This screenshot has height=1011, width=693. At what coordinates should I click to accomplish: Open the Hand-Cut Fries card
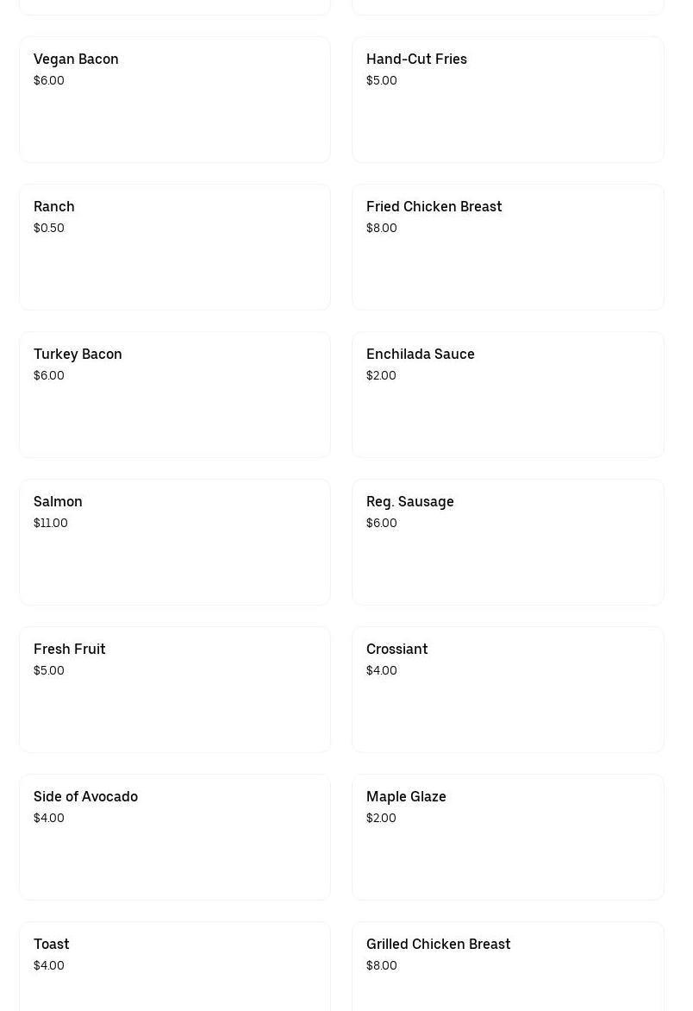click(x=508, y=99)
